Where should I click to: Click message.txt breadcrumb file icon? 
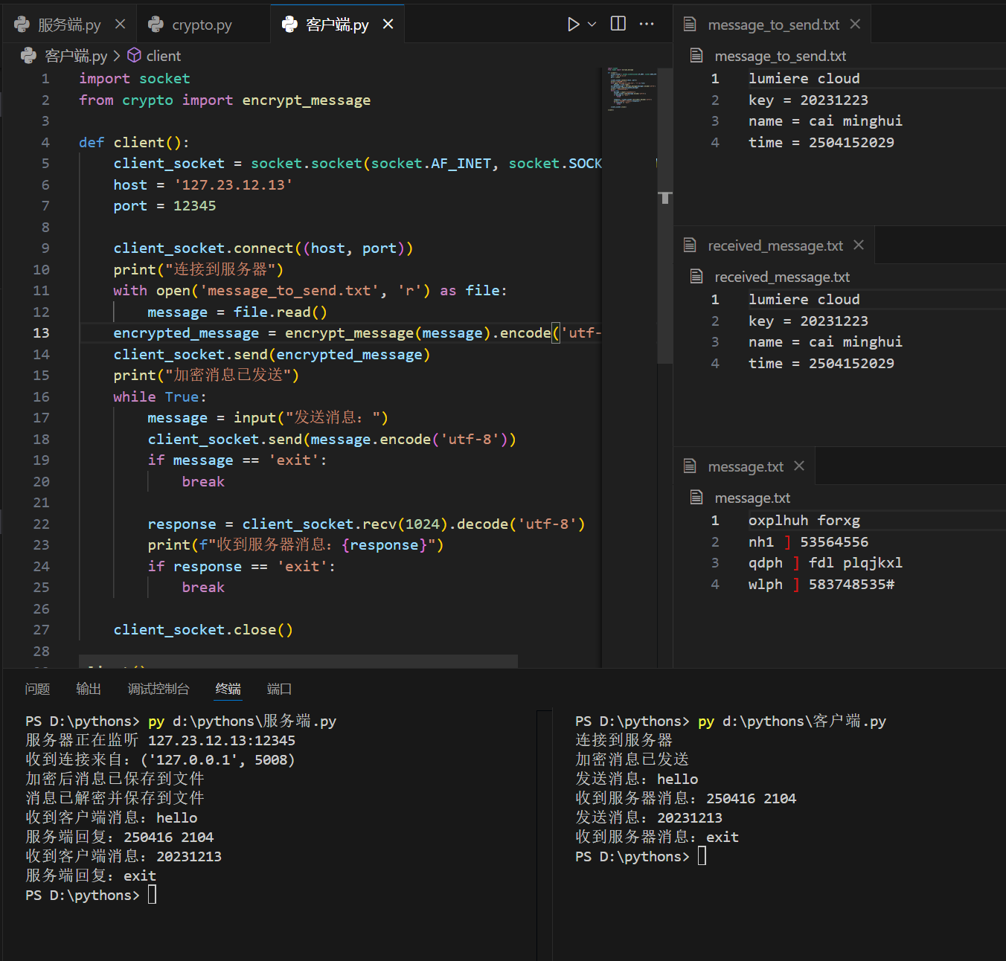click(x=696, y=498)
